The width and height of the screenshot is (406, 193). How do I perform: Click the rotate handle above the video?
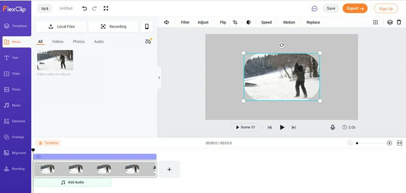[282, 45]
